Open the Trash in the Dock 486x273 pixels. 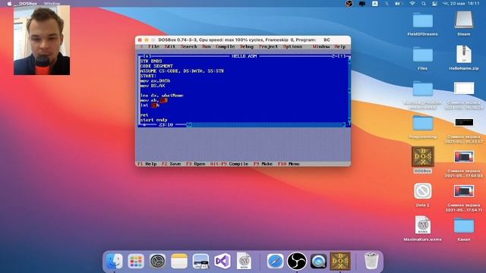tap(371, 261)
